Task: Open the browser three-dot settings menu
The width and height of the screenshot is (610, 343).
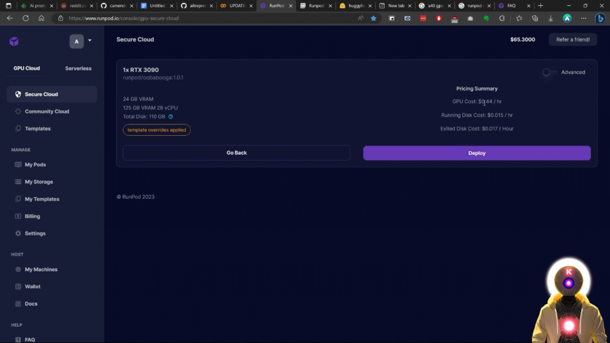Action: pyautogui.click(x=584, y=18)
